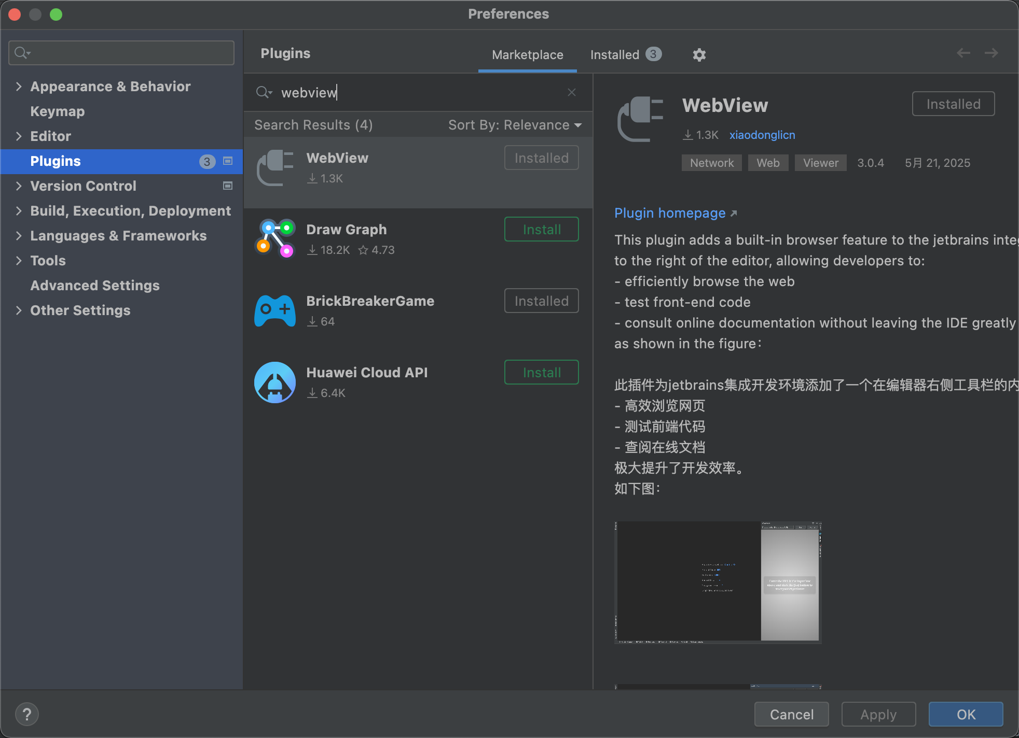The height and width of the screenshot is (738, 1019).
Task: Click the plugin search magnifier icon
Action: [263, 92]
